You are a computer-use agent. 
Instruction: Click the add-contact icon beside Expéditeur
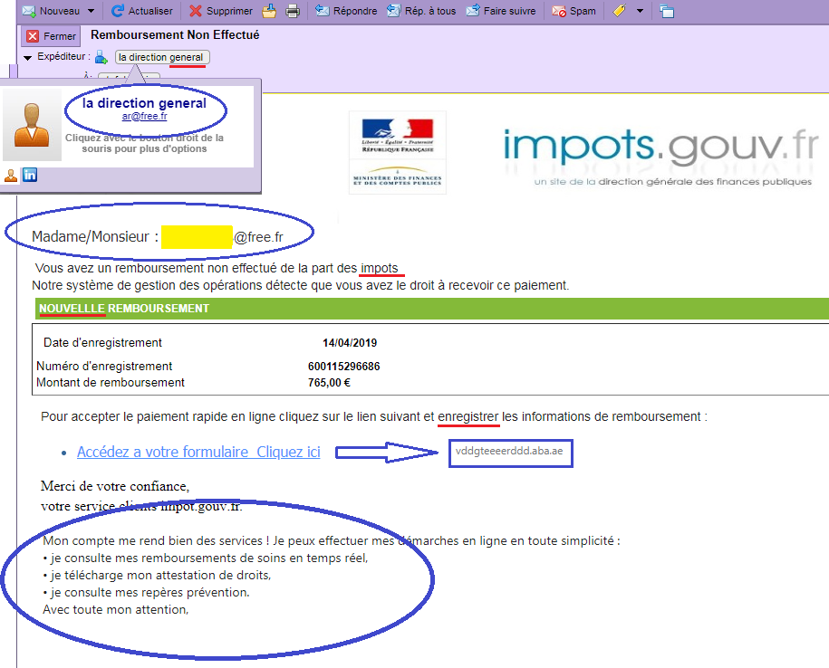pos(101,57)
